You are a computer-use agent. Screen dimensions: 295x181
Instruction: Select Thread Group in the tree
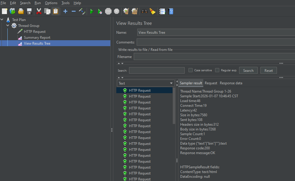(x=28, y=25)
